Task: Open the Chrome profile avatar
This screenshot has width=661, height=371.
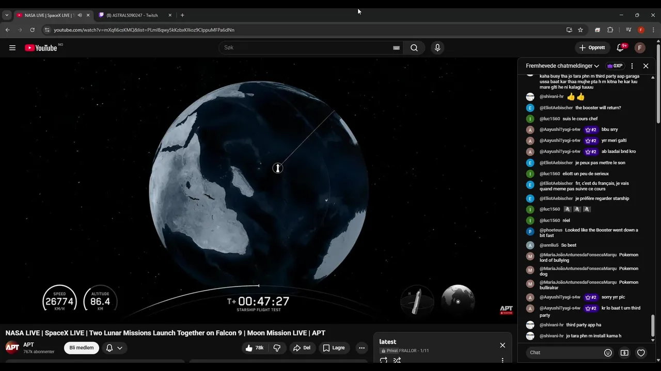Action: click(x=641, y=30)
